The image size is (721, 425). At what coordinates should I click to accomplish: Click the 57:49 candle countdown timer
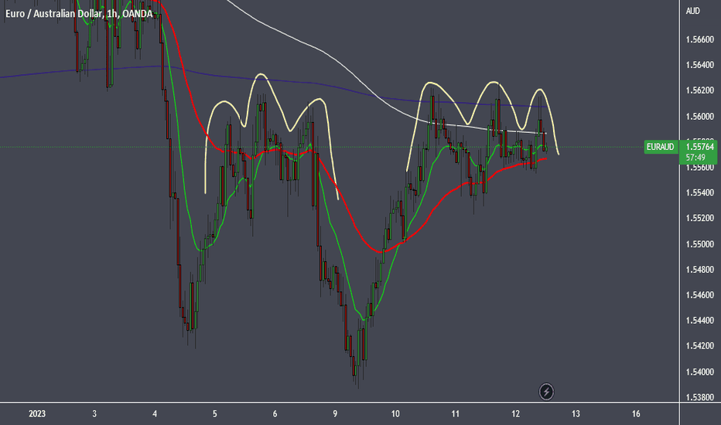[x=695, y=158]
